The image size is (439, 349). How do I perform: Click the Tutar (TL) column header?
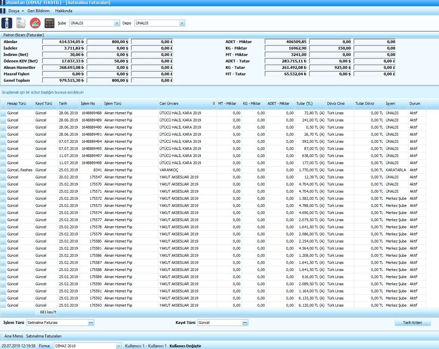304,103
